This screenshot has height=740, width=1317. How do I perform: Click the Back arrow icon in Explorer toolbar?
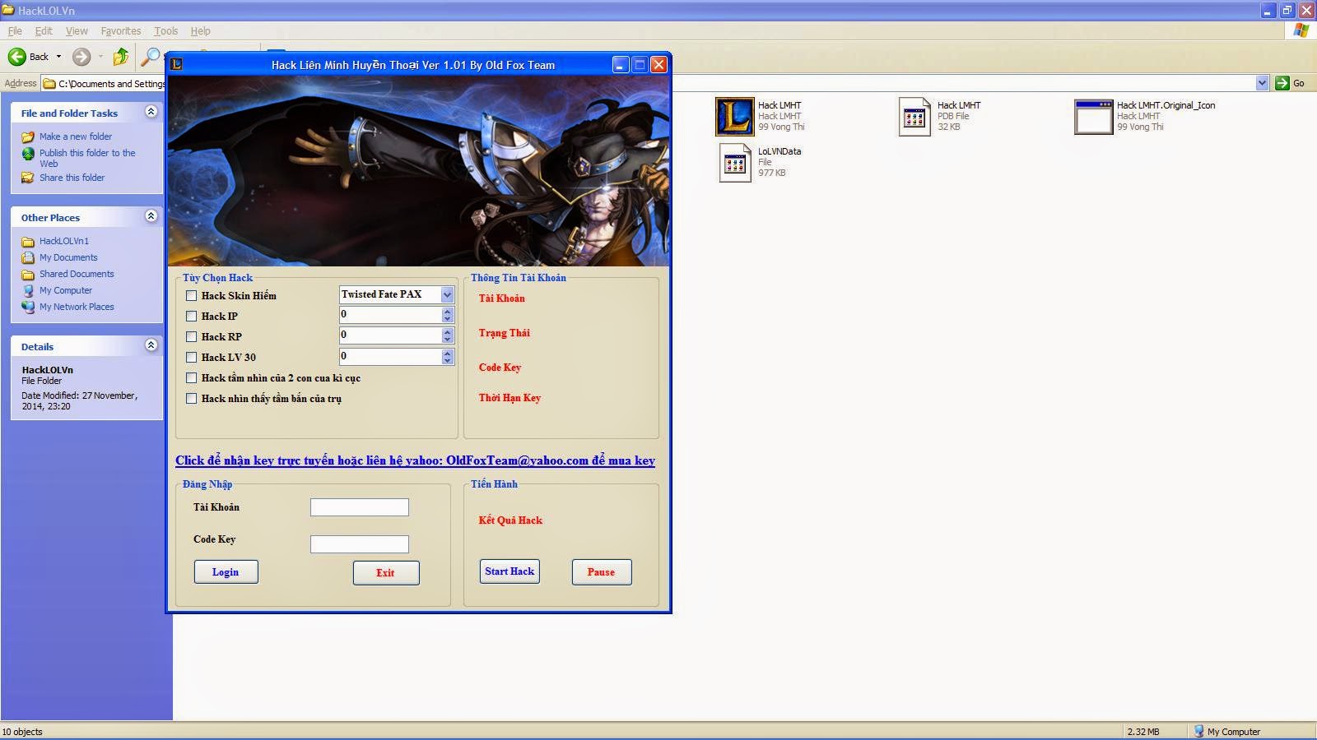tap(17, 57)
